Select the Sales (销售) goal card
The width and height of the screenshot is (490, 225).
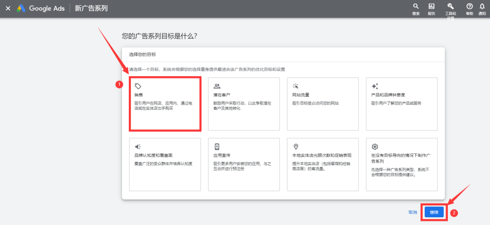(165, 104)
